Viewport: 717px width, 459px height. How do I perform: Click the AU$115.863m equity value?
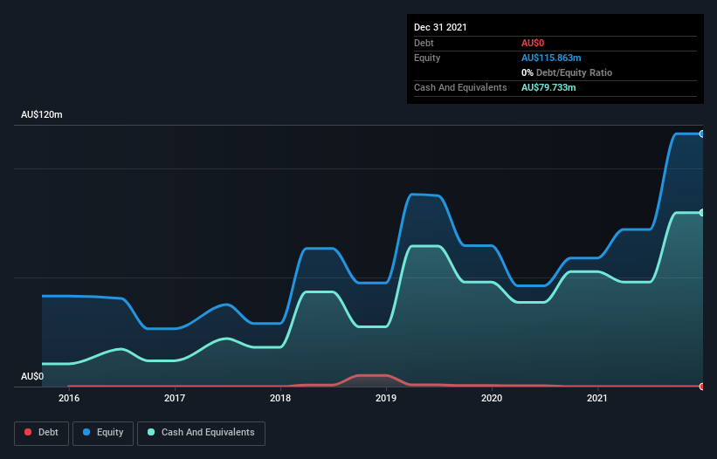pos(551,58)
